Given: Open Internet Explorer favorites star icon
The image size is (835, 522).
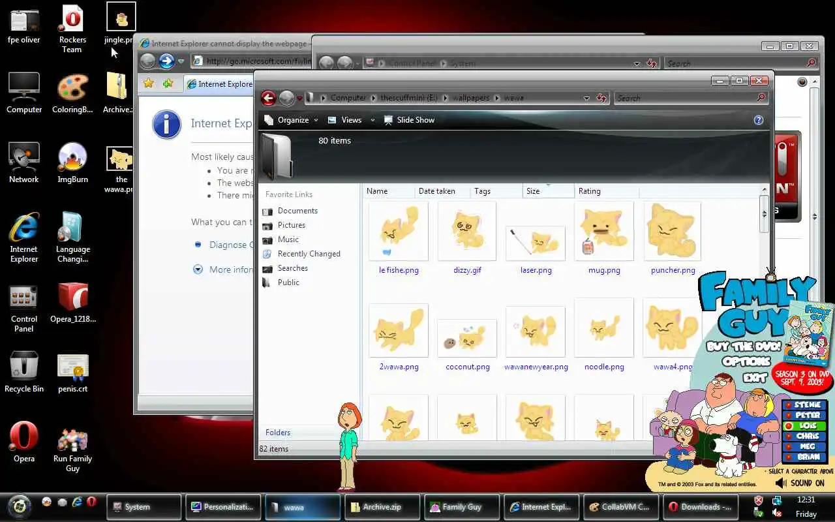Looking at the screenshot, I should tap(149, 84).
